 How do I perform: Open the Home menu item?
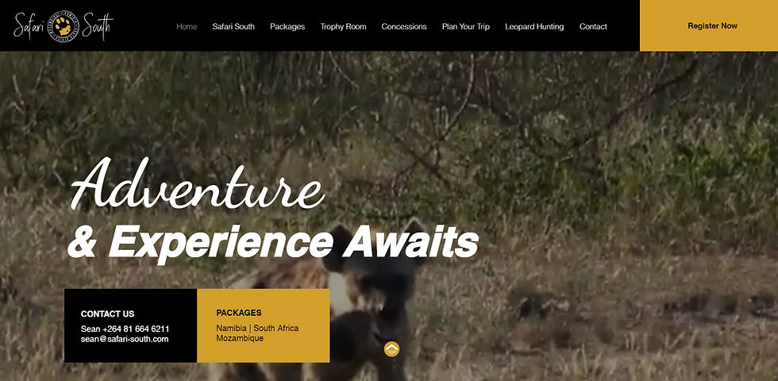click(x=187, y=26)
